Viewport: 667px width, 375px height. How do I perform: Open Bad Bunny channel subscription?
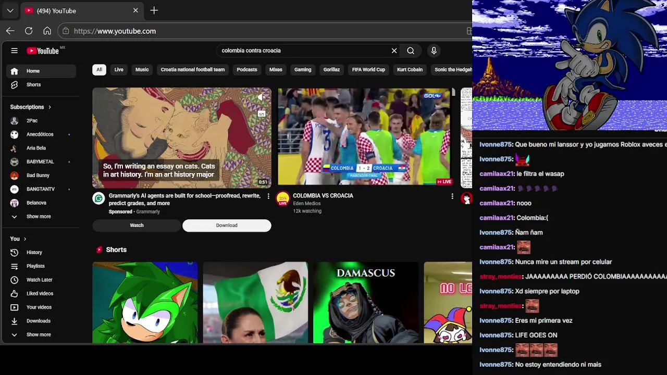(41, 176)
